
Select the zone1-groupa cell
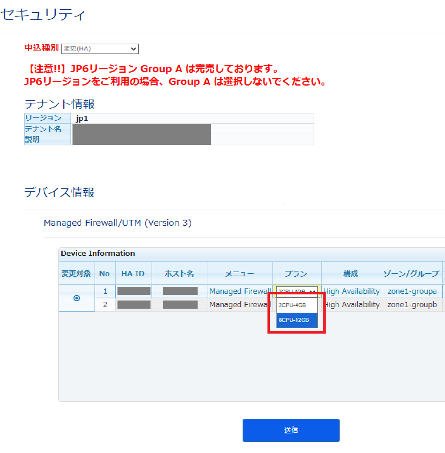(x=412, y=291)
